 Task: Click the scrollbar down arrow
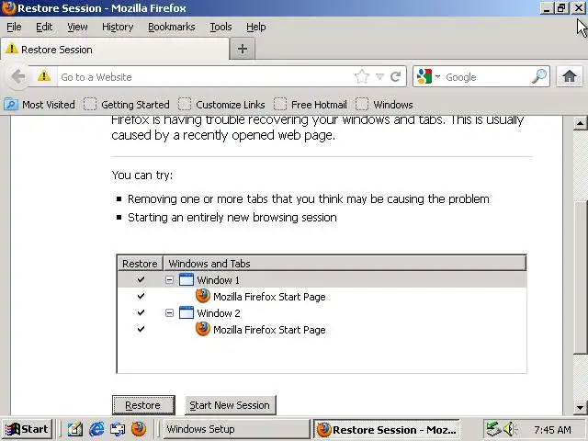click(580, 407)
